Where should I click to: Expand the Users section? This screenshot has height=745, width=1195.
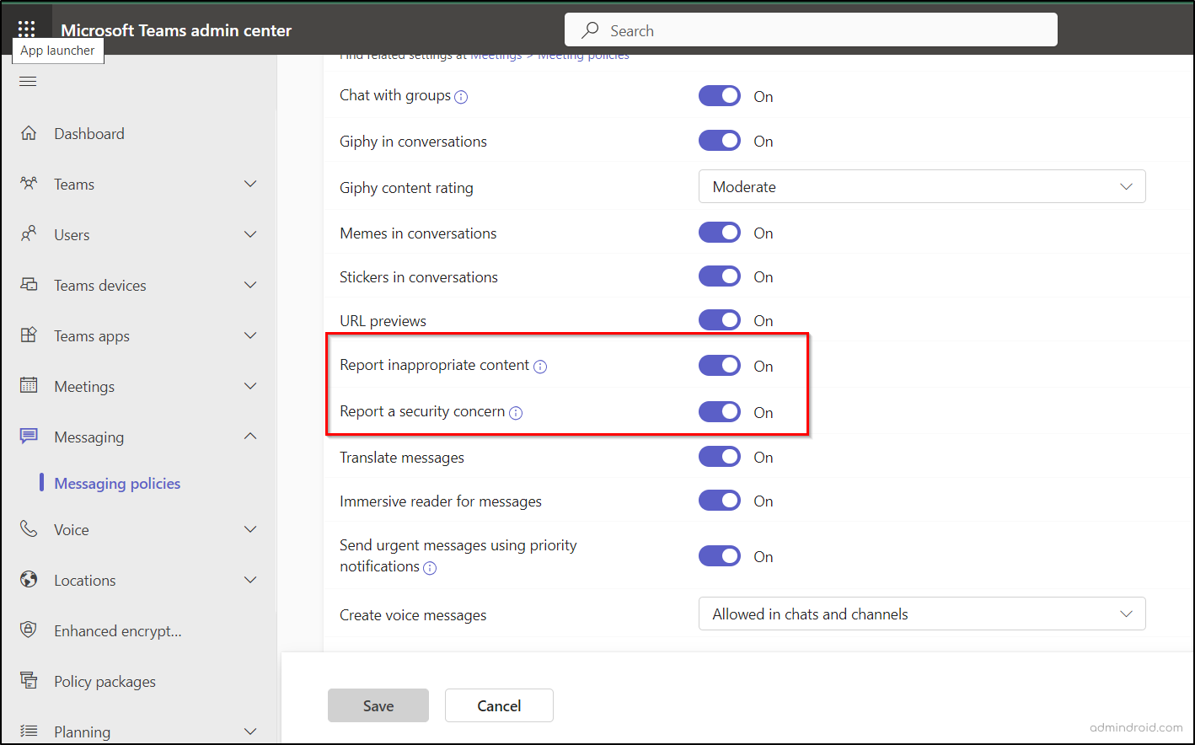point(249,234)
